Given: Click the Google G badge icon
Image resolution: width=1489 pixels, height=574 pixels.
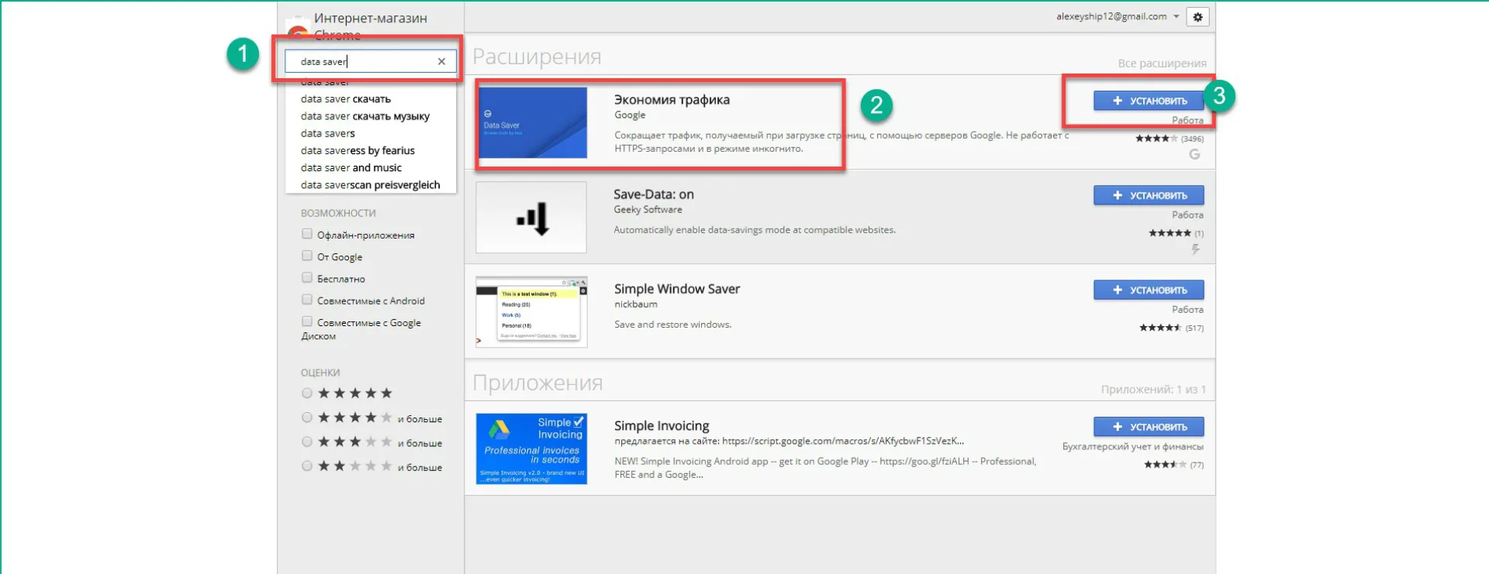Looking at the screenshot, I should coord(1194,154).
